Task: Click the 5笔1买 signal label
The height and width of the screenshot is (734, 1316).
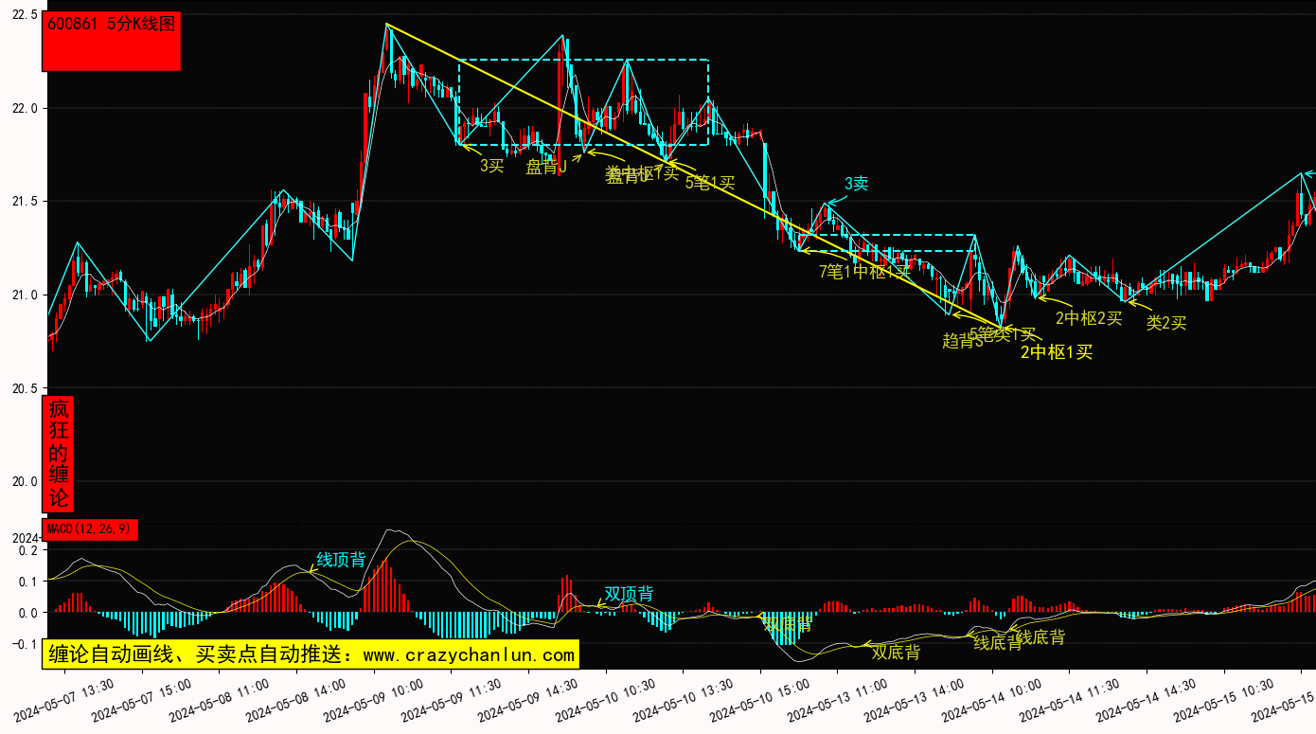Action: tap(710, 182)
